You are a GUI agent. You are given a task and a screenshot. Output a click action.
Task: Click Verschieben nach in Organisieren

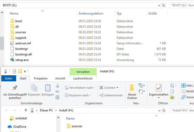80,88
